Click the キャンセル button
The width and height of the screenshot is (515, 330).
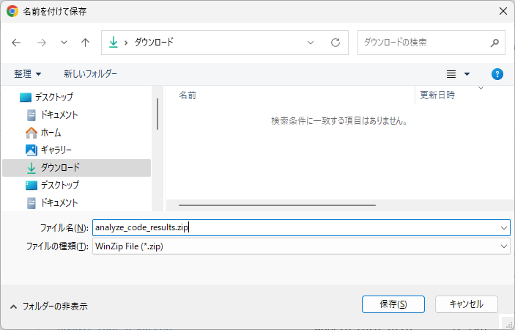point(467,304)
